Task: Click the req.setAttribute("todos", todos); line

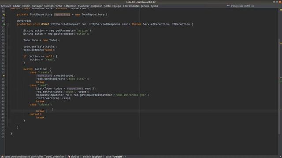Action: (63, 92)
